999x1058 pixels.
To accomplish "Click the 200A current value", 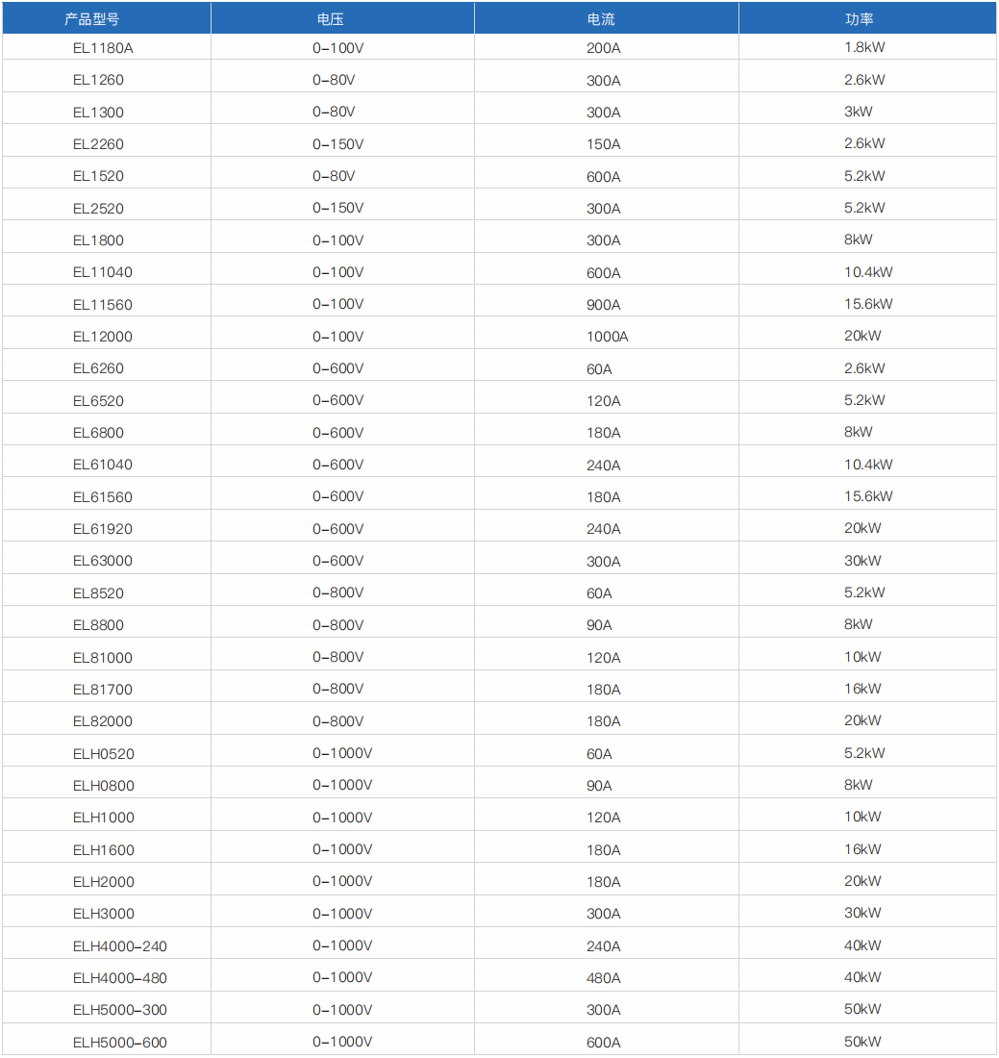I will 603,47.
